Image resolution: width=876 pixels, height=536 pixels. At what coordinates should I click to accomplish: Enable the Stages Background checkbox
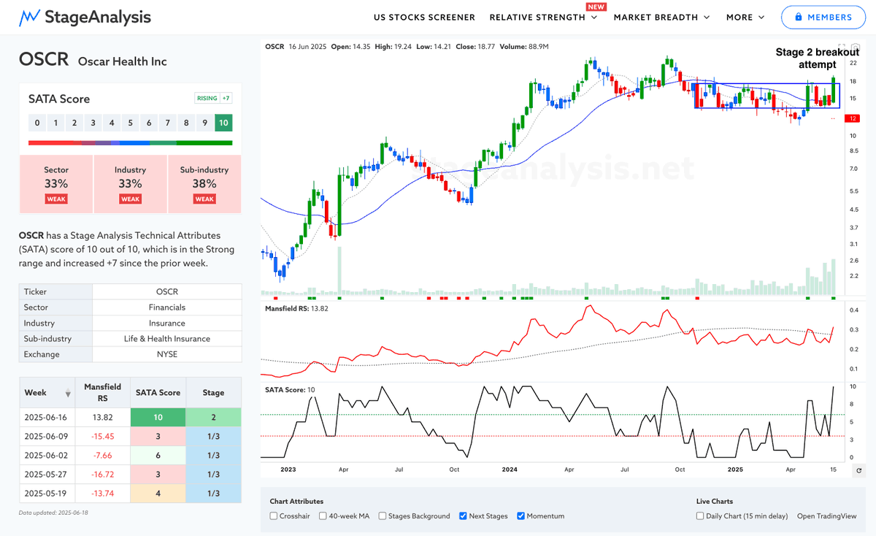[383, 516]
